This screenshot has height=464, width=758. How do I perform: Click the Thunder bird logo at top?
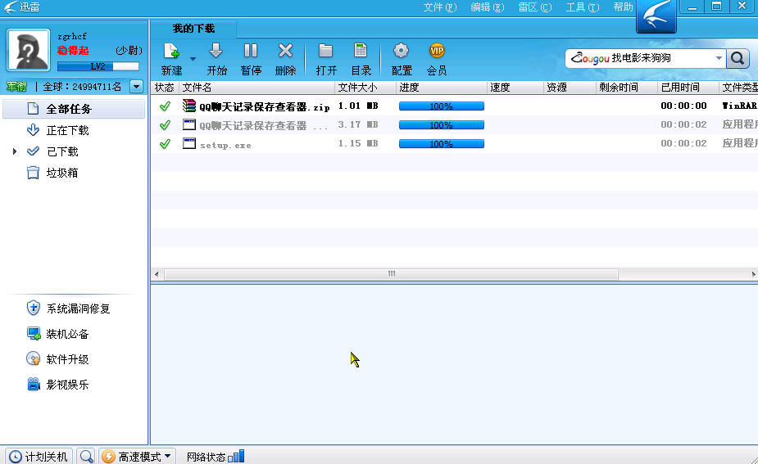[656, 16]
